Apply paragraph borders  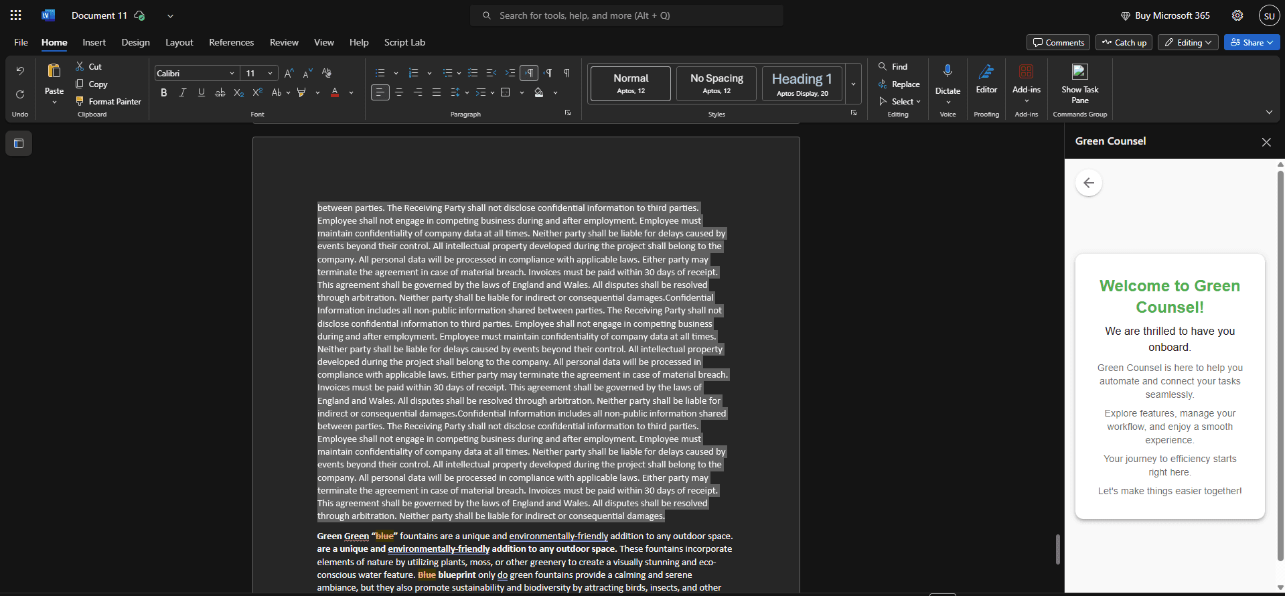506,92
